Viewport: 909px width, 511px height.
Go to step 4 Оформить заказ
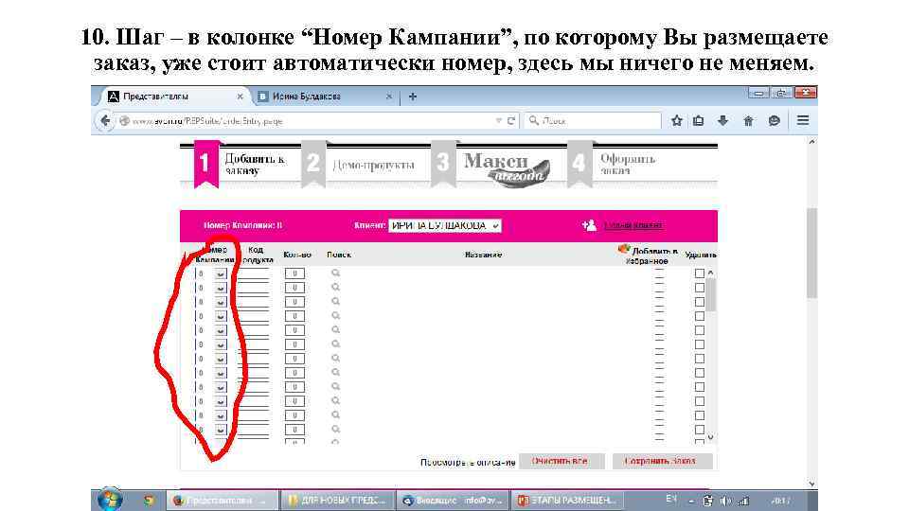[614, 165]
